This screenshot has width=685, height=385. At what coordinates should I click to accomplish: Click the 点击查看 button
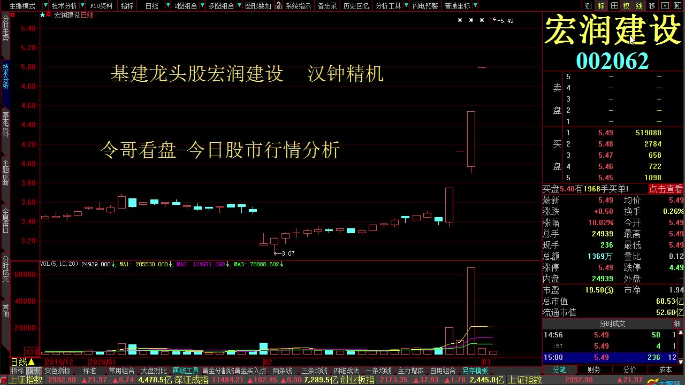(x=666, y=189)
